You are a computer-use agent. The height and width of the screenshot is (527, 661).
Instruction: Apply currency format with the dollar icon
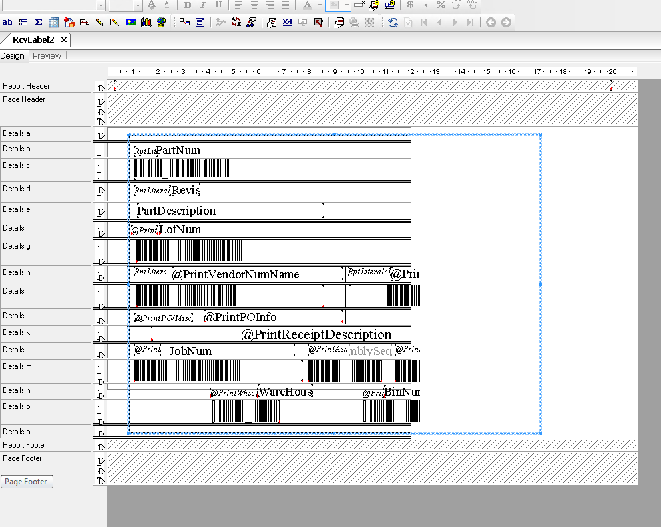[410, 5]
